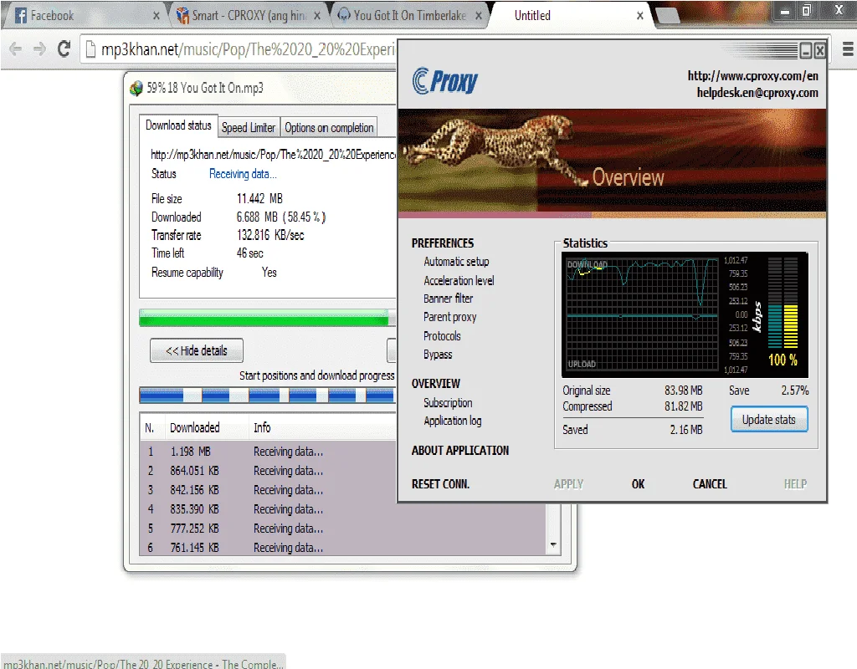857x669 pixels.
Task: Select Banner filter preference
Action: click(x=449, y=299)
